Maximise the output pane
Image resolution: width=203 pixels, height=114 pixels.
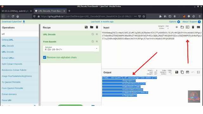pyautogui.click(x=198, y=72)
